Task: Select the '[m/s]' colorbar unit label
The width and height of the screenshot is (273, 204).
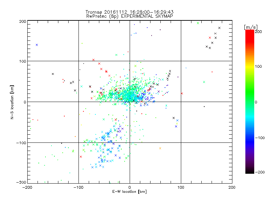Action: click(250, 27)
